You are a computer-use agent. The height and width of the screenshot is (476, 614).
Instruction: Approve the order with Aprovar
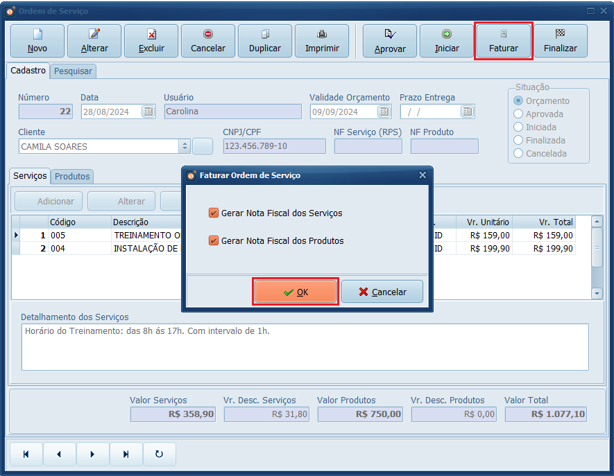coord(390,41)
